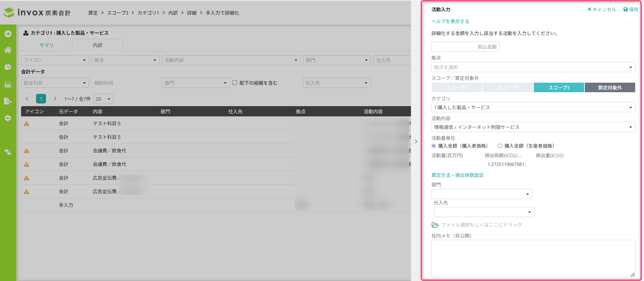The image size is (644, 281).
Task: Open the ヘルプを表示する link
Action: tap(450, 21)
